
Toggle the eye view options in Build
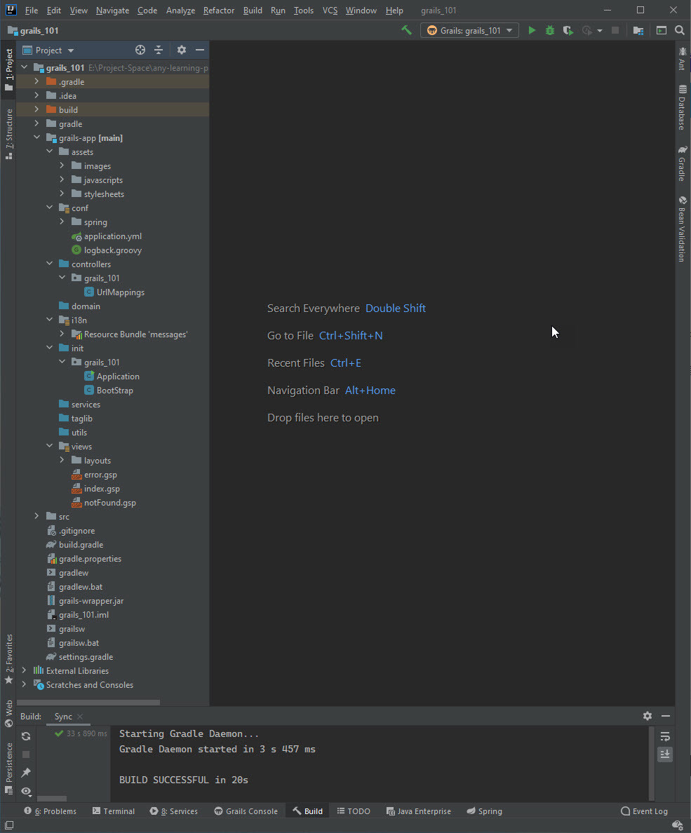point(25,792)
